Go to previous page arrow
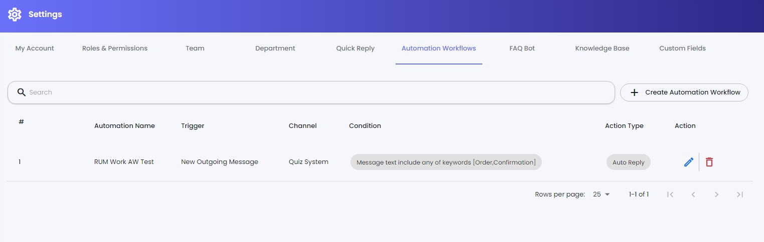This screenshot has height=242, width=764. 693,194
